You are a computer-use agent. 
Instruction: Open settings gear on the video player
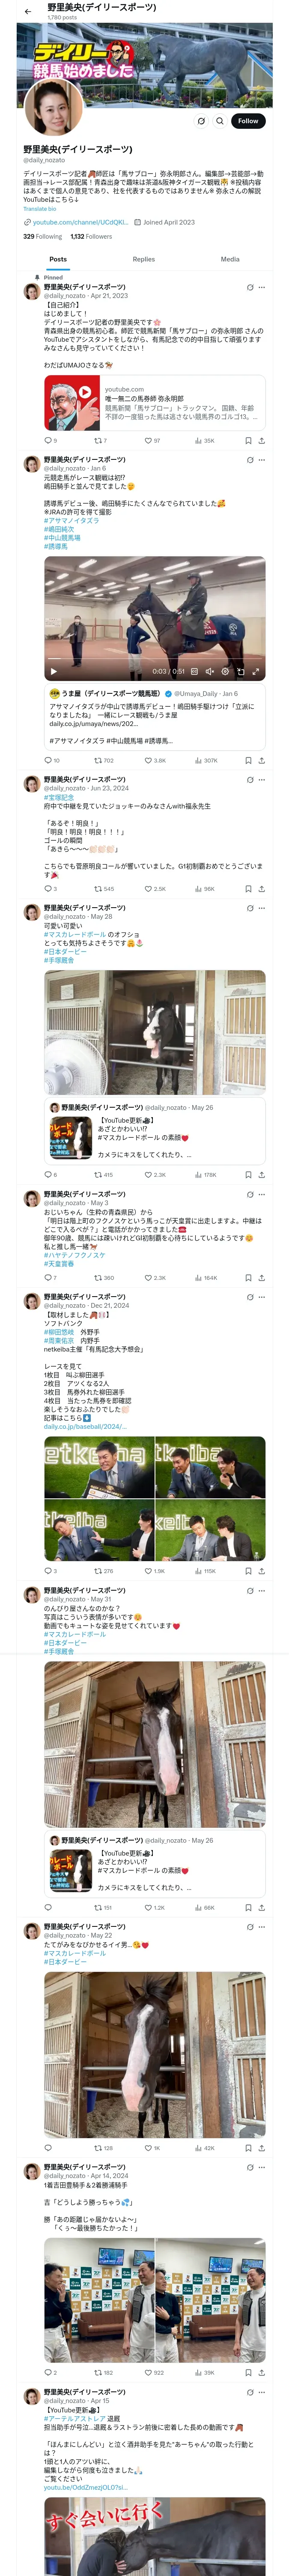point(225,672)
